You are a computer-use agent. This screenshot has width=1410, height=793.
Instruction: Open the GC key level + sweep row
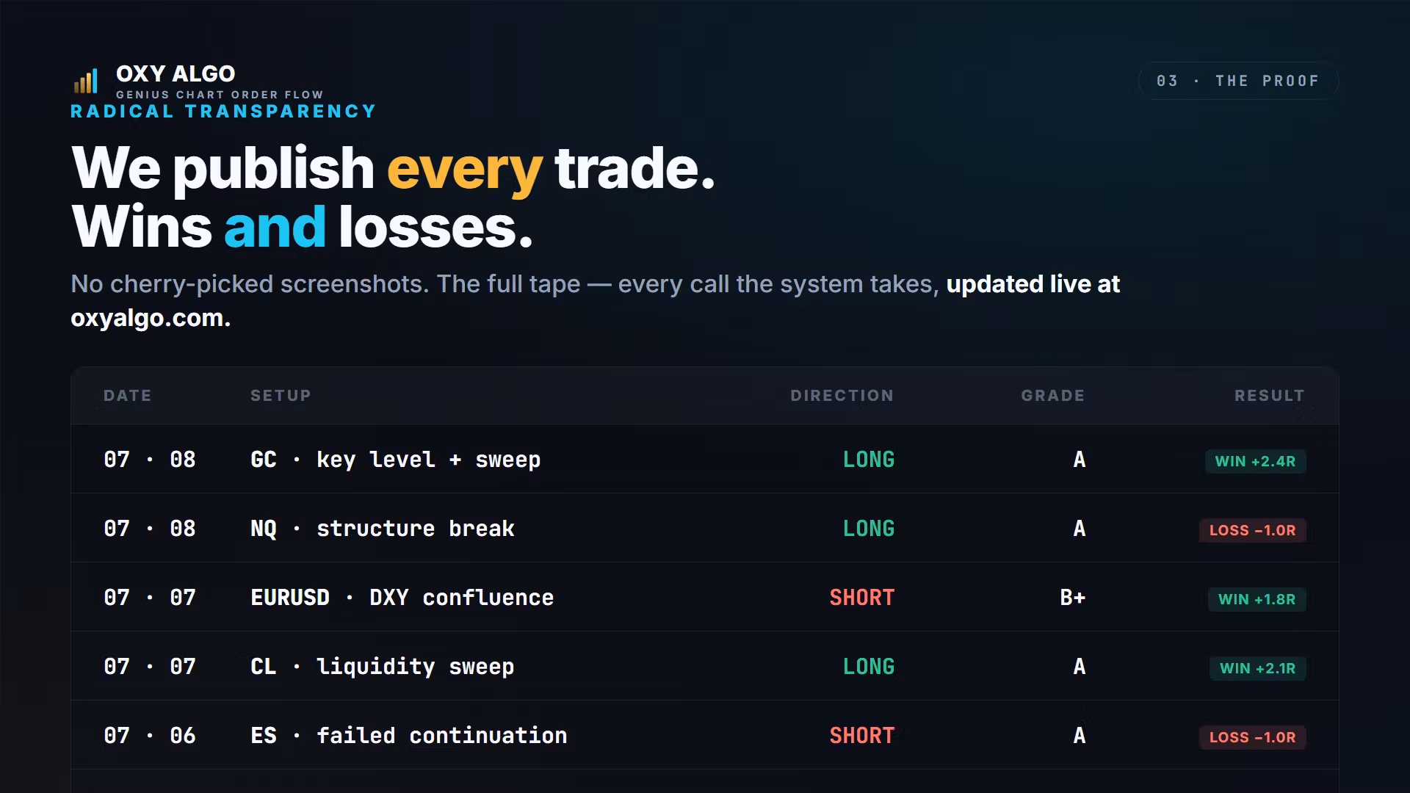(705, 459)
